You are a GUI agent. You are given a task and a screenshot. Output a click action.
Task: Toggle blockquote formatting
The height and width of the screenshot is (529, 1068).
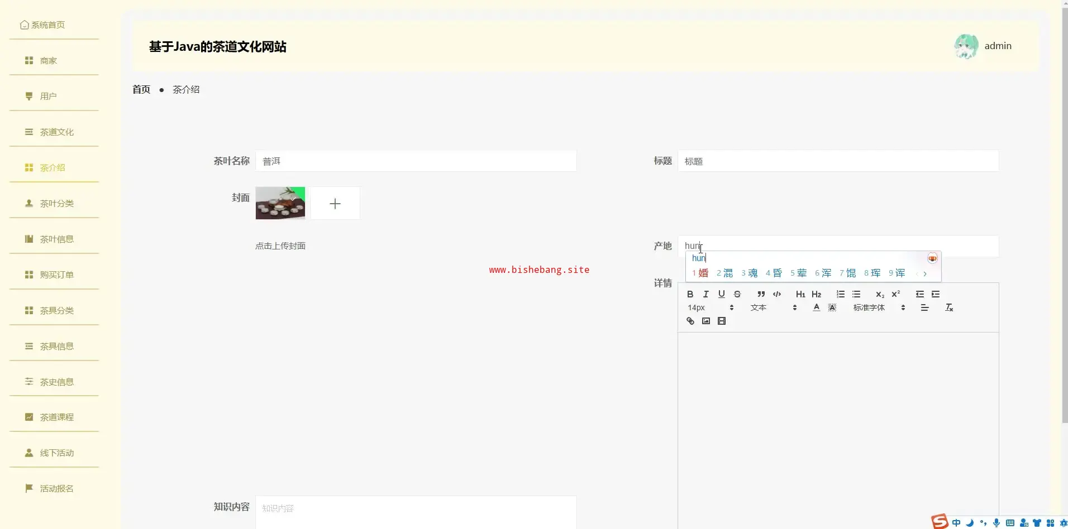click(x=761, y=294)
